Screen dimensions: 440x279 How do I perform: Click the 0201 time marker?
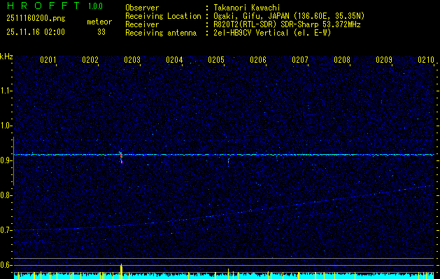pyautogui.click(x=48, y=61)
